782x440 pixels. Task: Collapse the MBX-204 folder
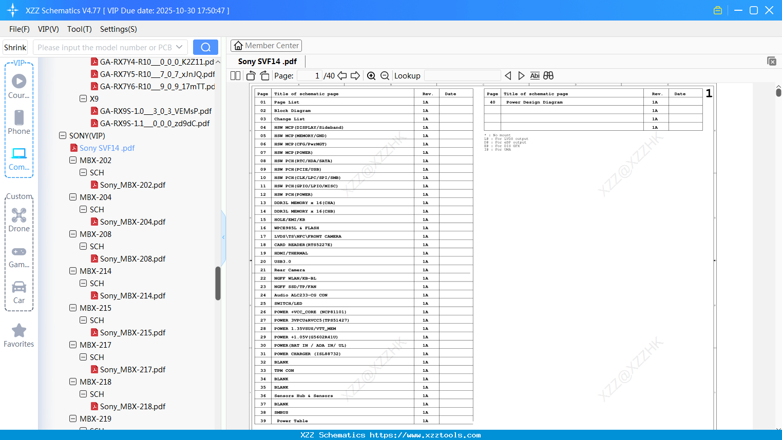[x=73, y=197]
